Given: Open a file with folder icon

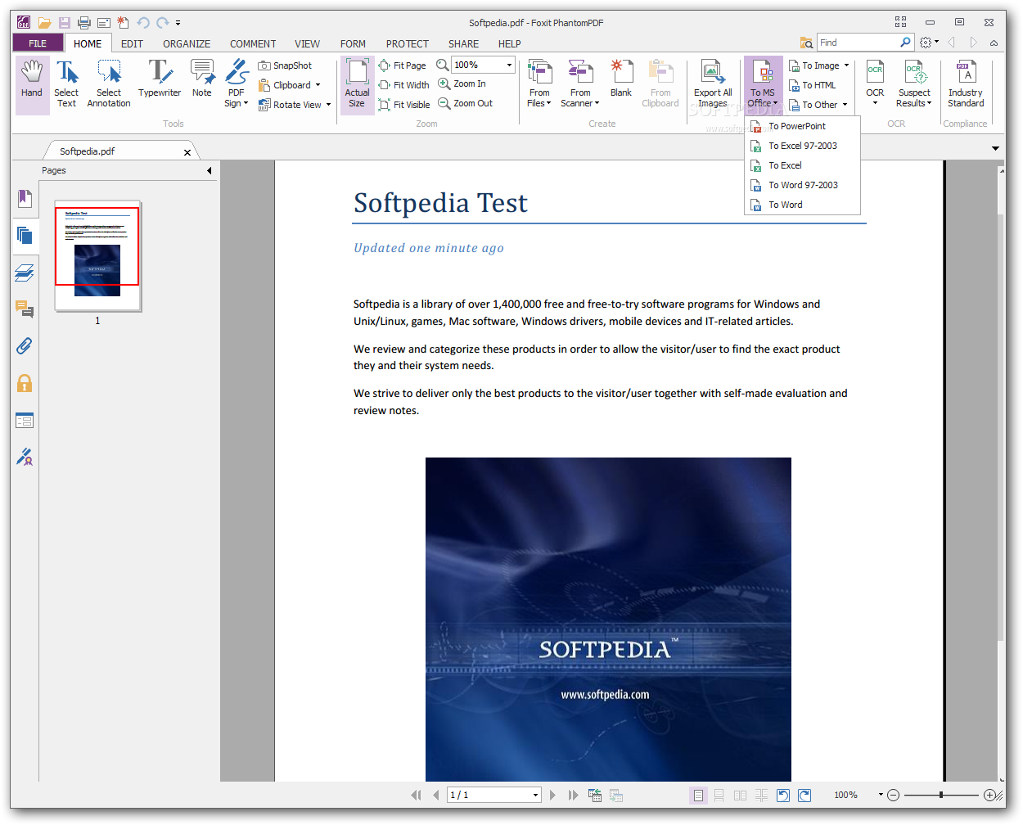Looking at the screenshot, I should tap(44, 23).
